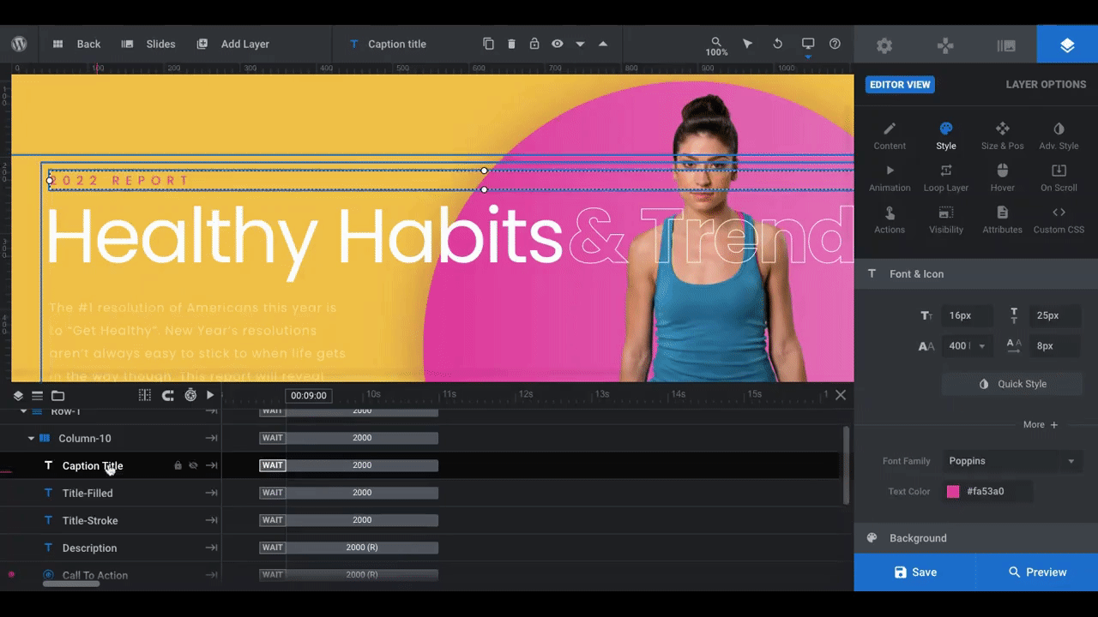Open the Font Family Poppins dropdown
Image resolution: width=1098 pixels, height=617 pixels.
coord(1012,461)
